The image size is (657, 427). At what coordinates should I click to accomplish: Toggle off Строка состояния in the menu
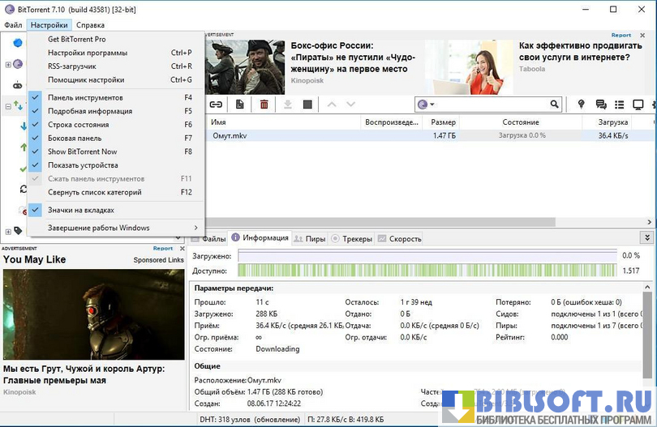click(x=78, y=125)
